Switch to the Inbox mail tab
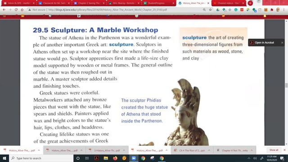The image size is (288, 162). pyautogui.click(x=18, y=3)
